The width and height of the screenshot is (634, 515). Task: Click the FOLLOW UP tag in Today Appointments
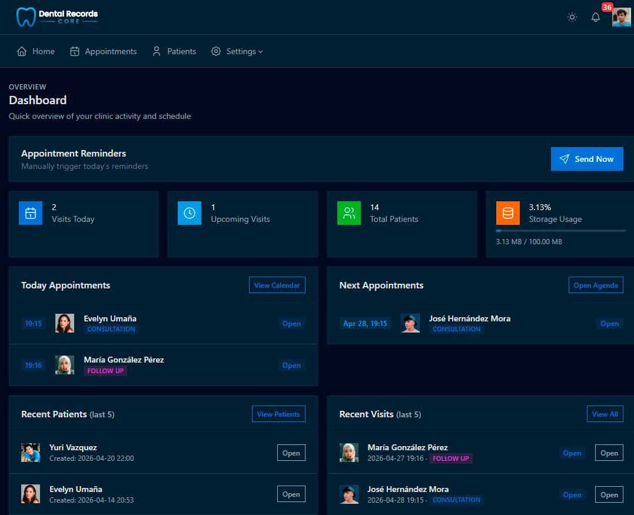105,371
